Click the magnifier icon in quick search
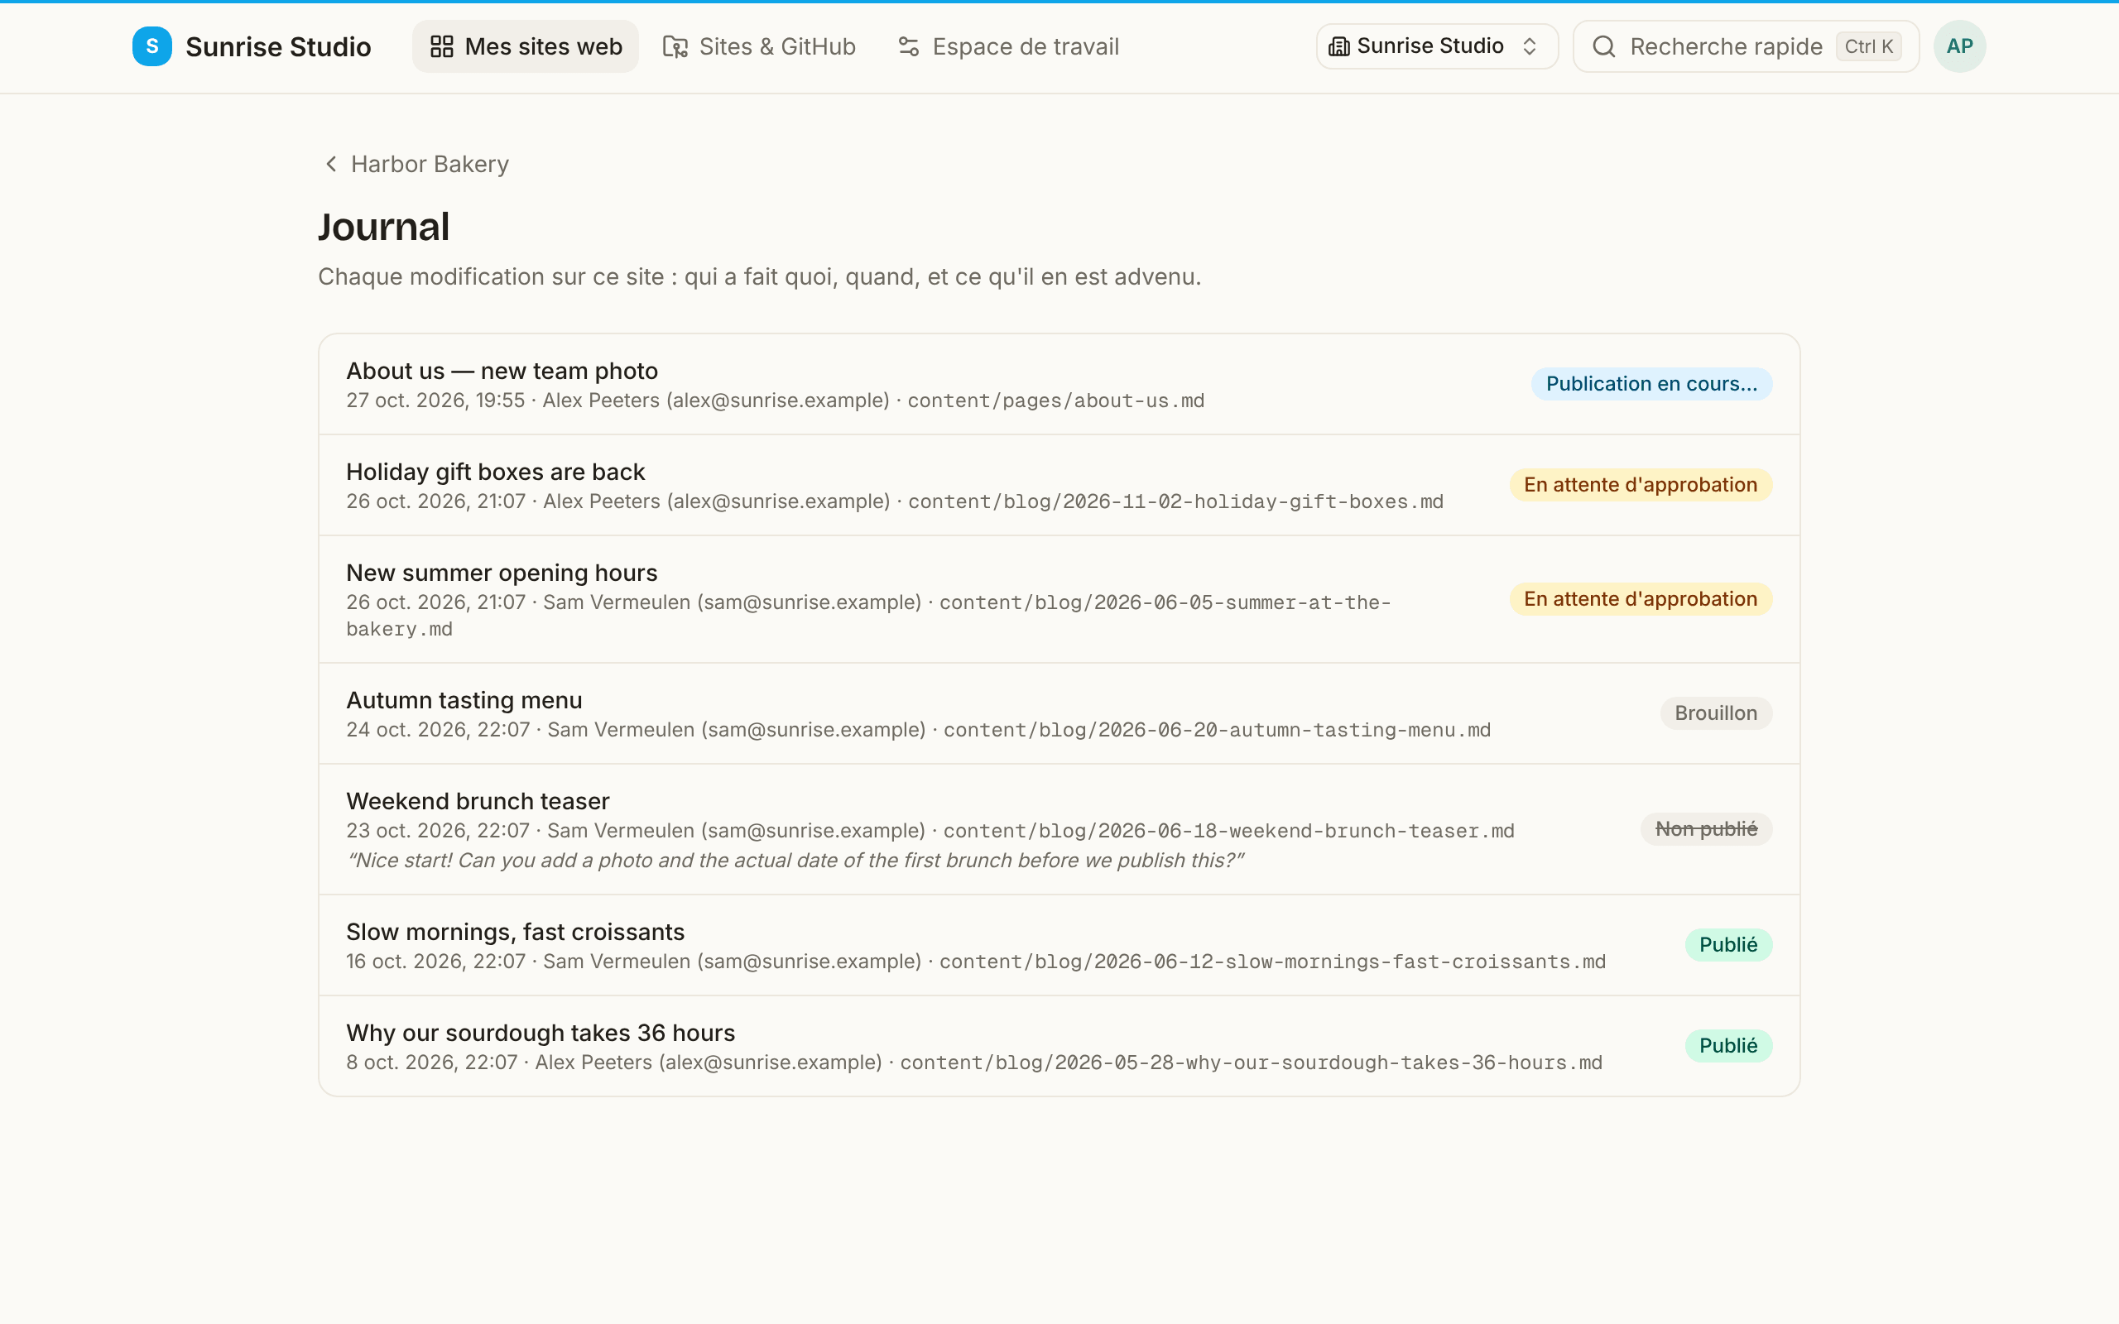2119x1324 pixels. 1603,46
